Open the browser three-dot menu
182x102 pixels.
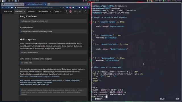pyautogui.click(x=88, y=8)
